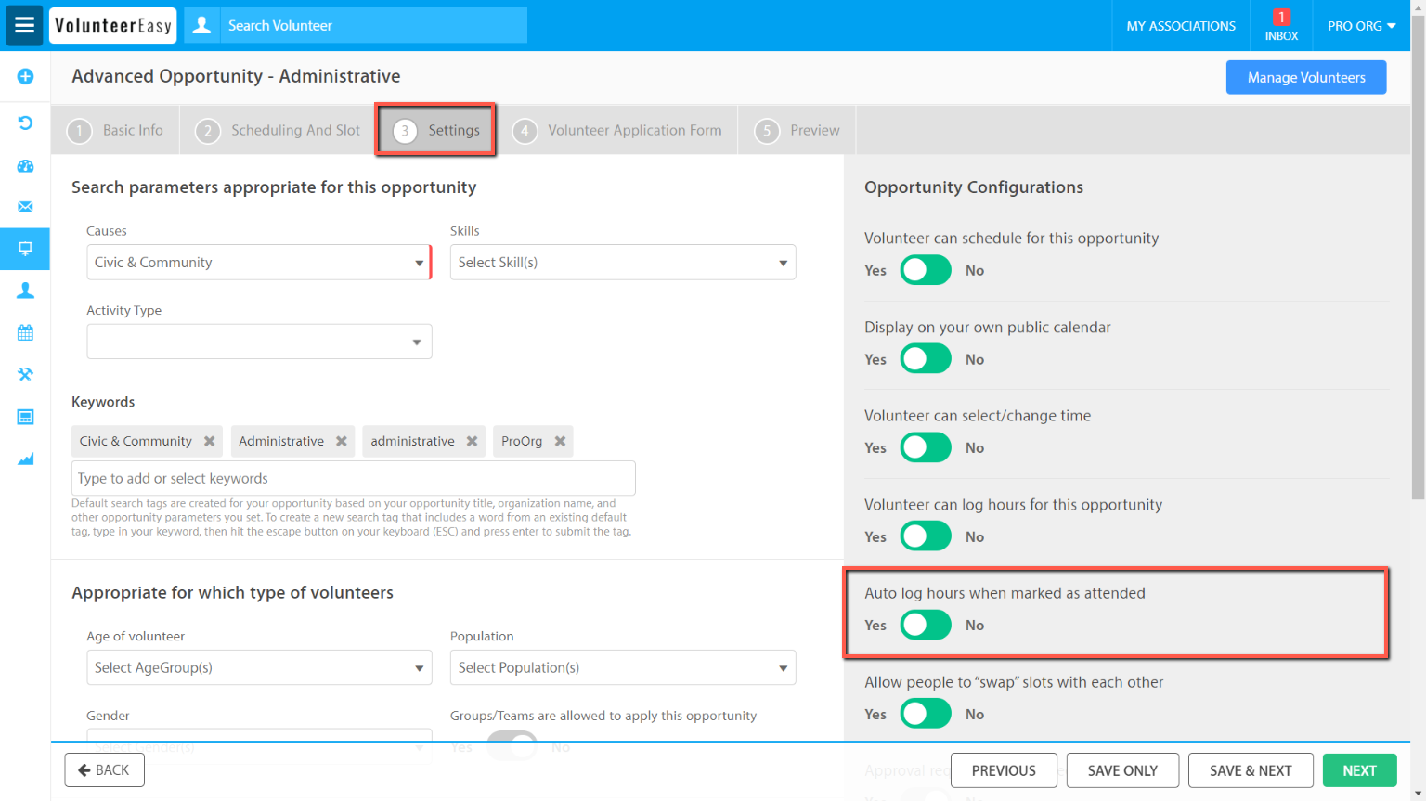Click the plus add icon in sidebar

(x=25, y=76)
